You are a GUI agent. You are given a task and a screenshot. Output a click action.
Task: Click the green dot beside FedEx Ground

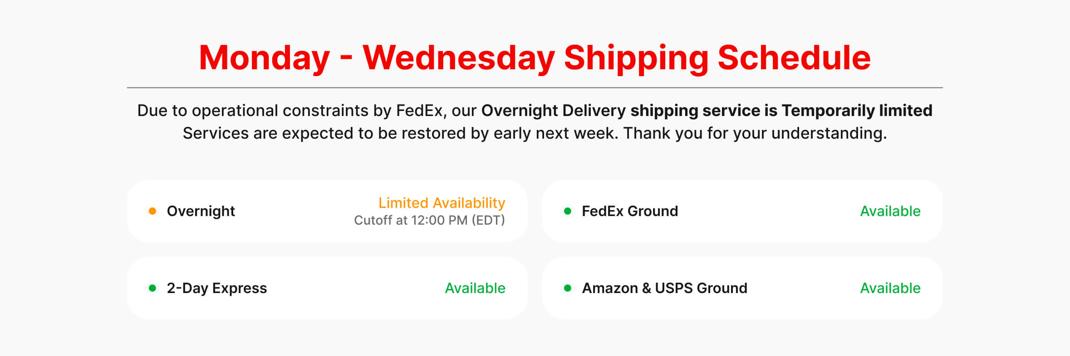coord(567,211)
